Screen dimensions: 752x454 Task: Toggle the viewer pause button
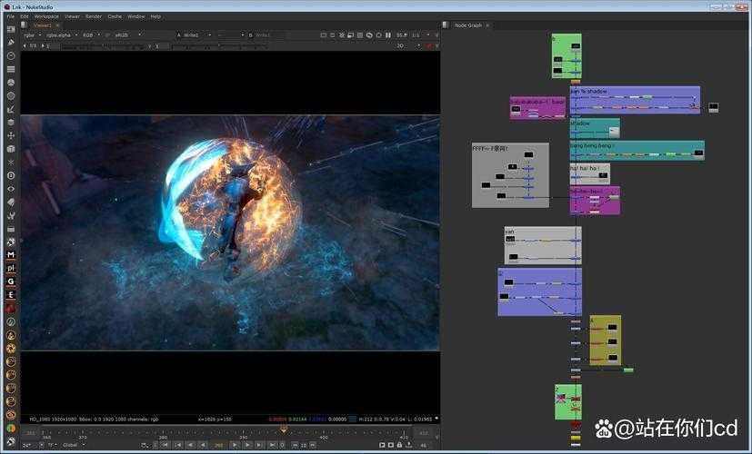[388, 35]
